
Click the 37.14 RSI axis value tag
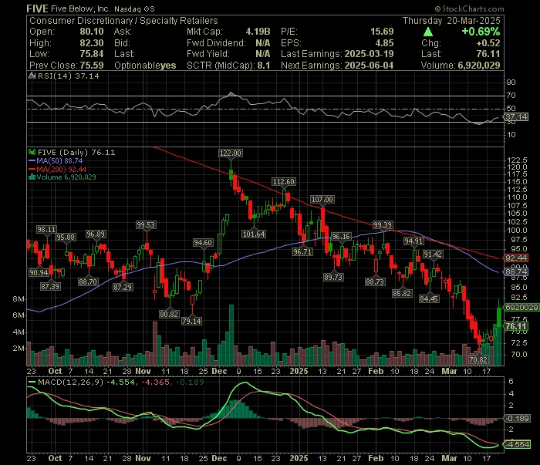click(516, 117)
